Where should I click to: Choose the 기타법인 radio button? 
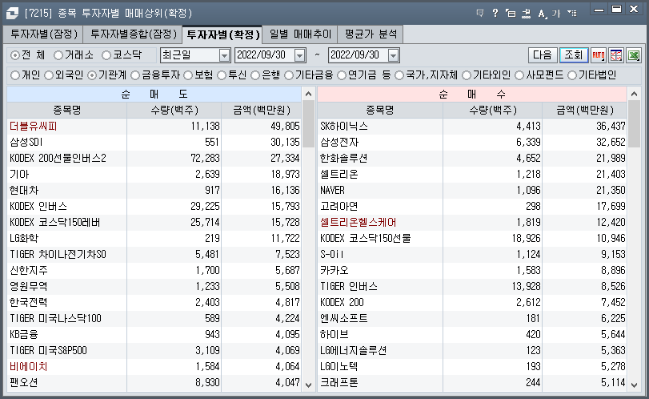[x=572, y=75]
